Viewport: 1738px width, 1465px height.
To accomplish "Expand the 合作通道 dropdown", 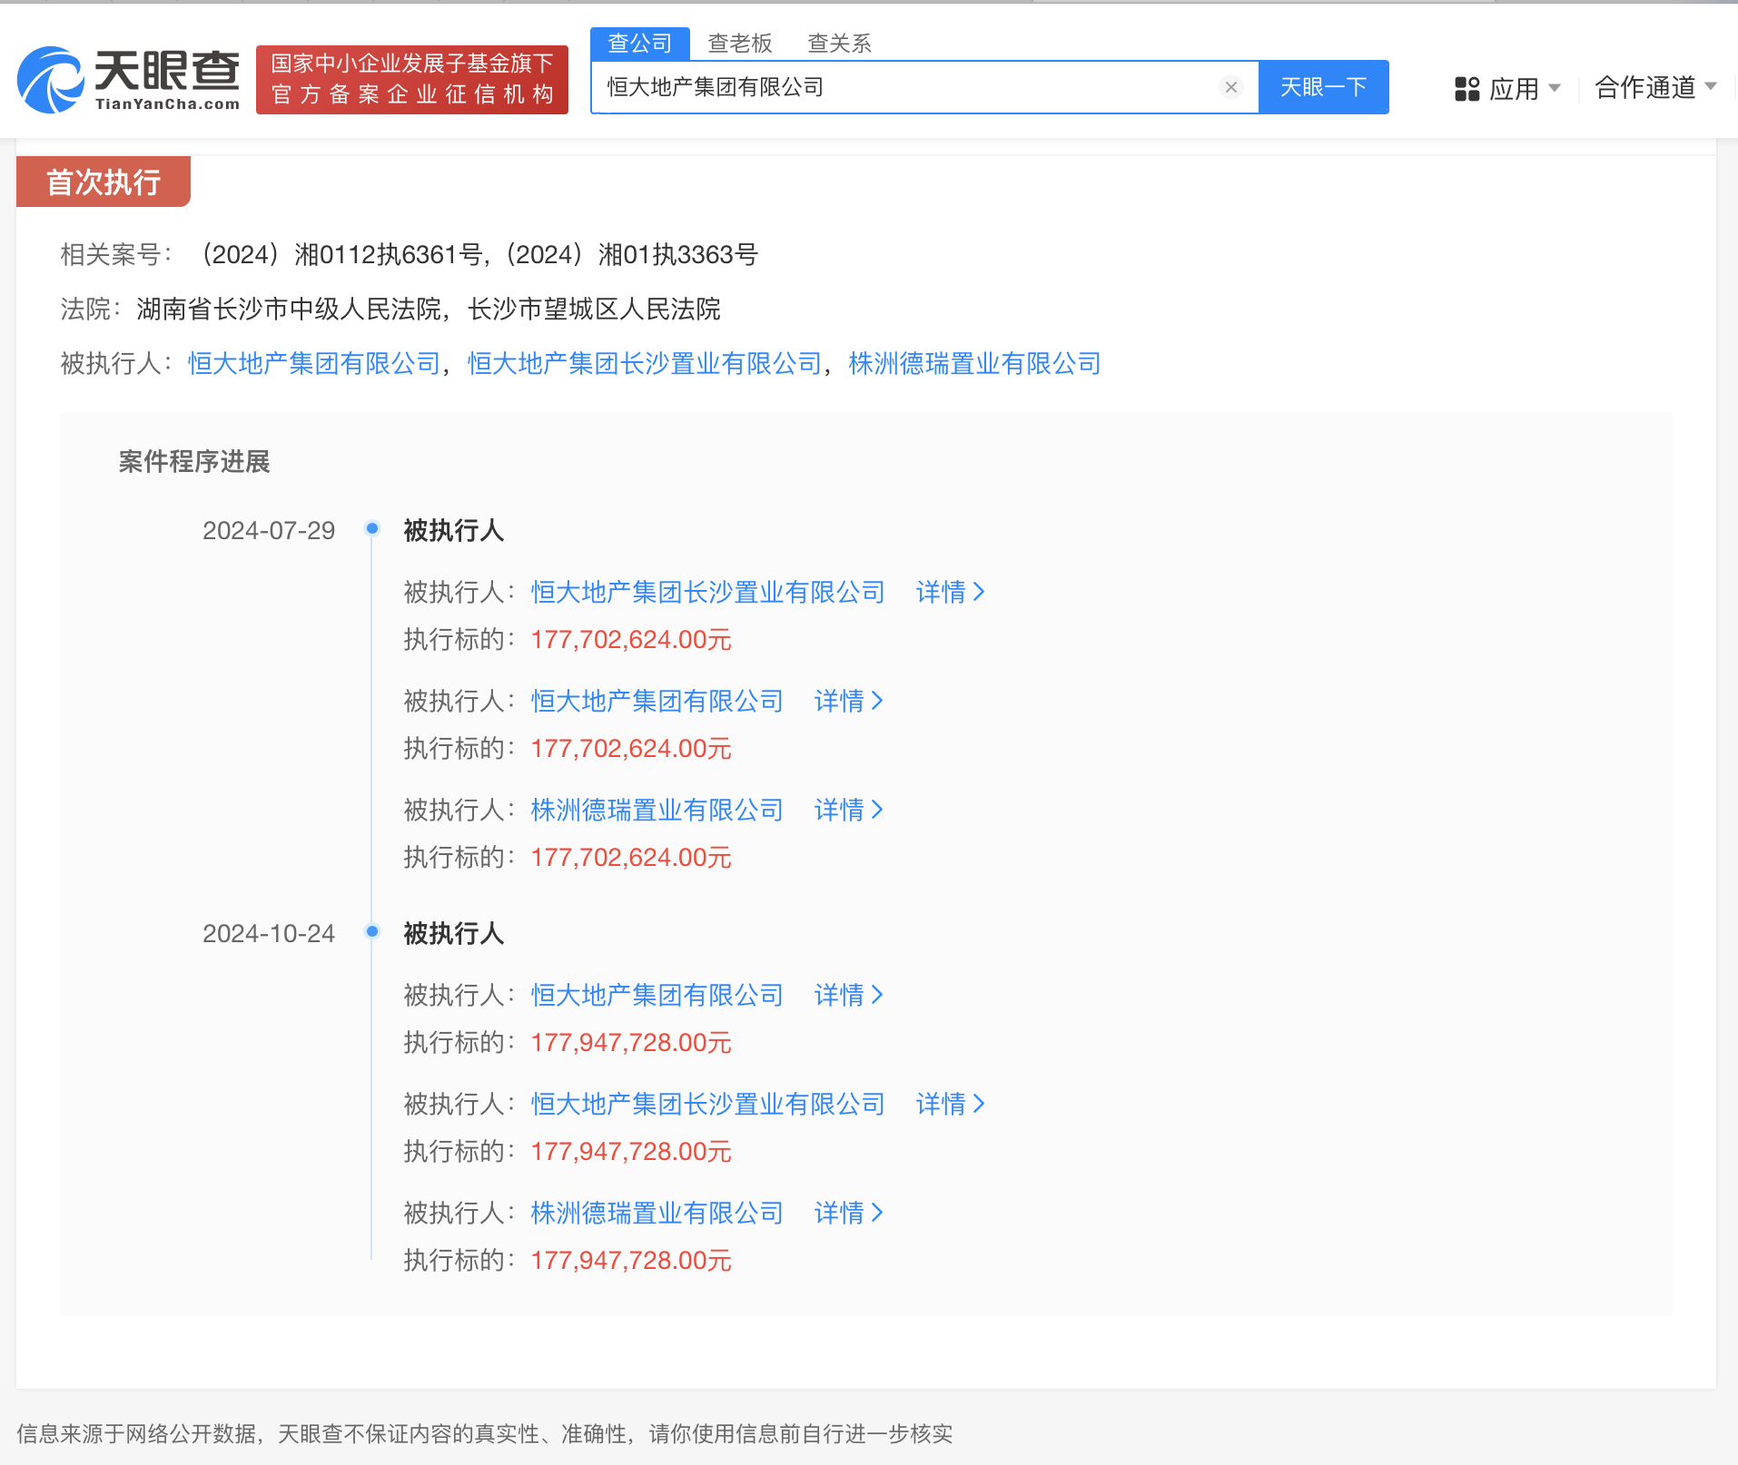I will coord(1655,87).
